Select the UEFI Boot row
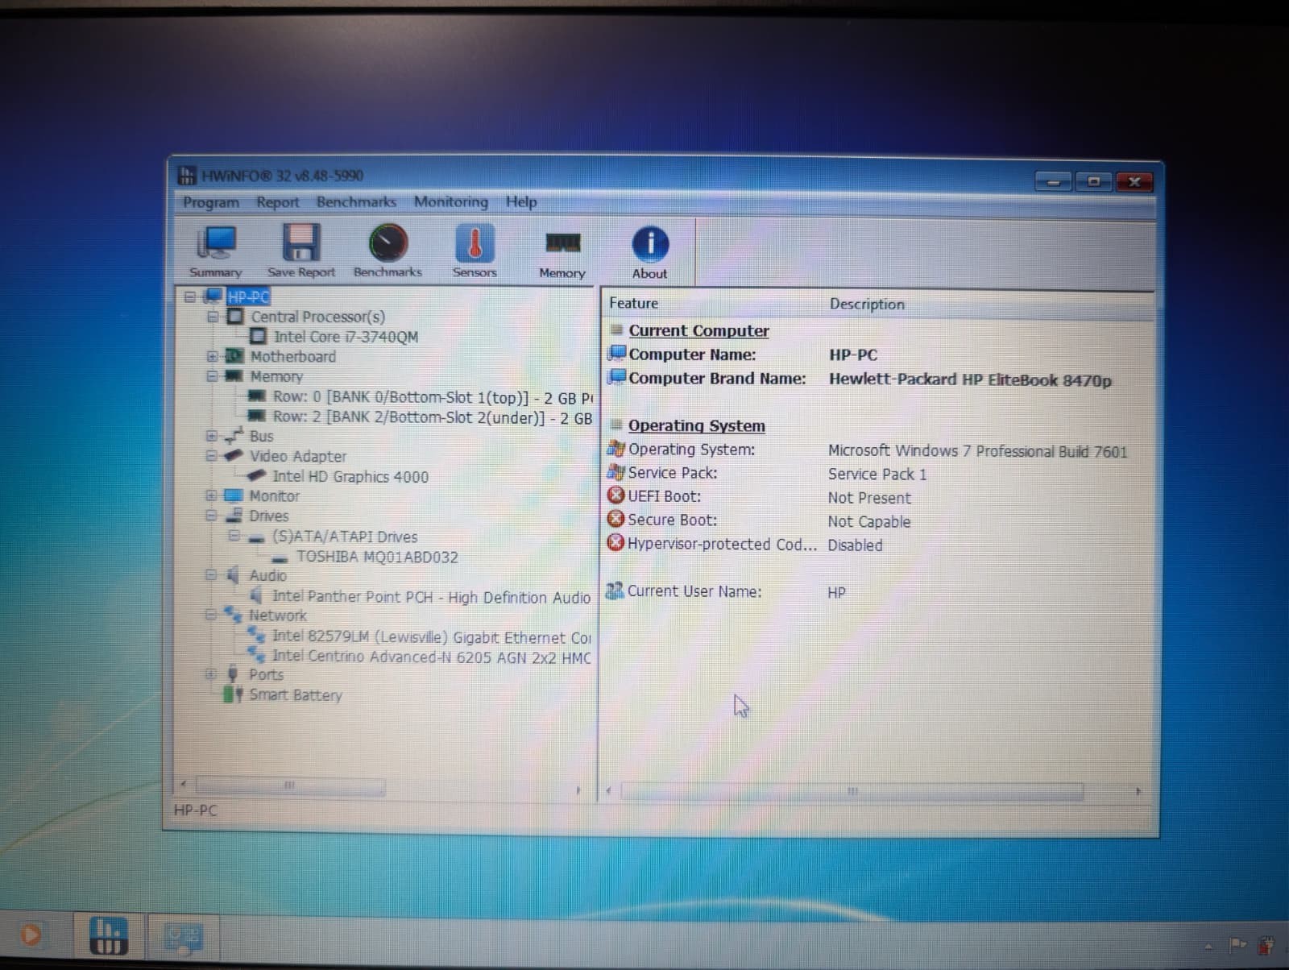 (x=878, y=497)
